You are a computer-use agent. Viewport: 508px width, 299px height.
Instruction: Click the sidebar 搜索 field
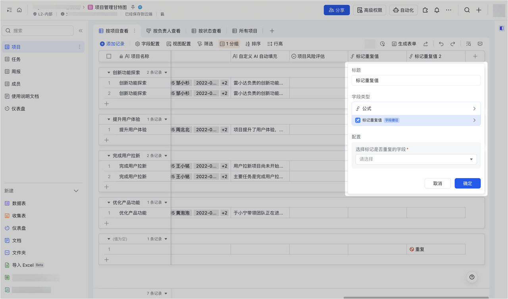point(38,31)
